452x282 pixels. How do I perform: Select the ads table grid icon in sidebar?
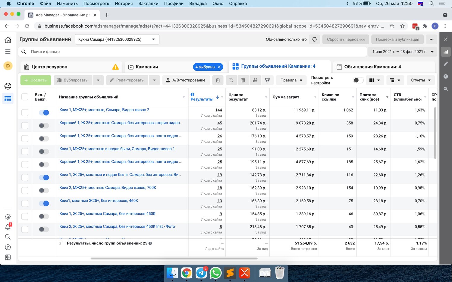click(8, 99)
